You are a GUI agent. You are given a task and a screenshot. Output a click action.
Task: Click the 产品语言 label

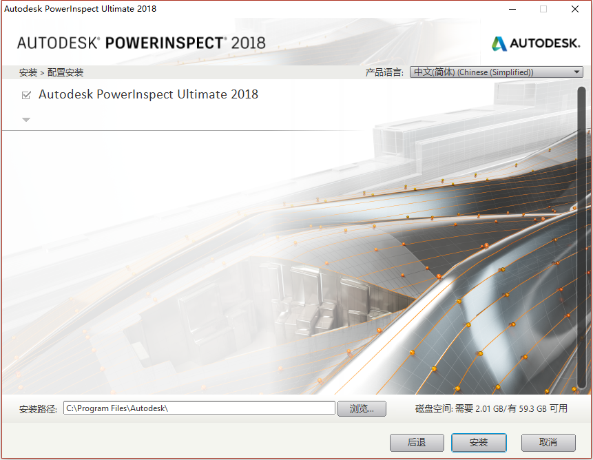point(384,72)
